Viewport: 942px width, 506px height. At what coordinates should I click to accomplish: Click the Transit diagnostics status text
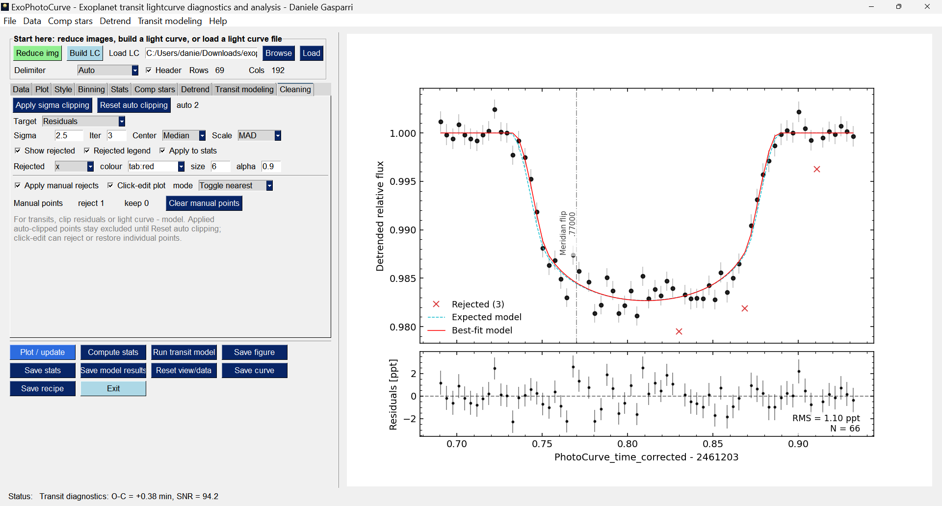[x=129, y=497]
